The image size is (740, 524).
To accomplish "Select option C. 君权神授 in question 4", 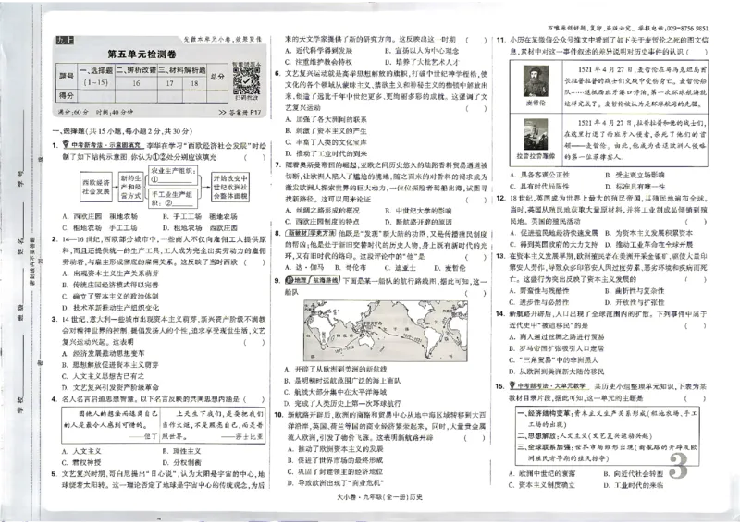I will [81, 462].
